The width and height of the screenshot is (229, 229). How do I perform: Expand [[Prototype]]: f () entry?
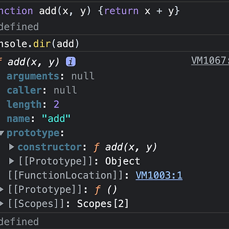pos(2,189)
